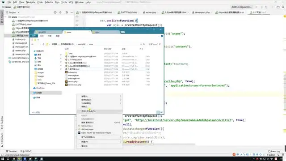This screenshot has width=286, height=161.
Task: Click the Cortana circle icon on taskbar
Action: tap(8, 159)
